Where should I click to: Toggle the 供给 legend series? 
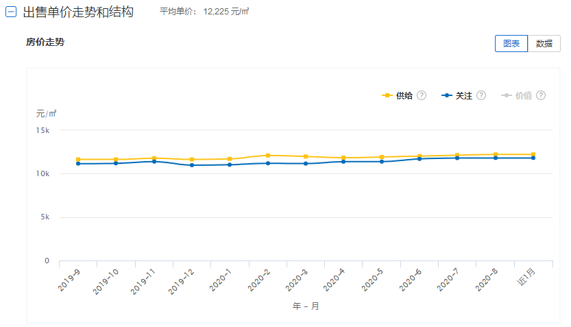point(404,95)
